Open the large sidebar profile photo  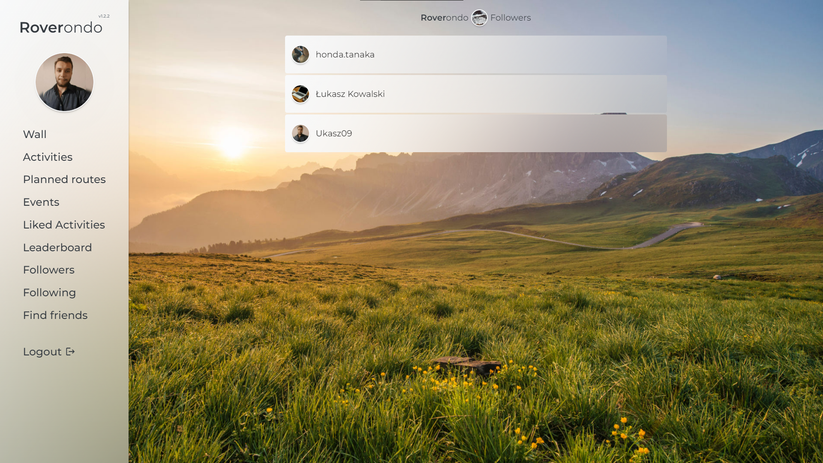coord(64,82)
